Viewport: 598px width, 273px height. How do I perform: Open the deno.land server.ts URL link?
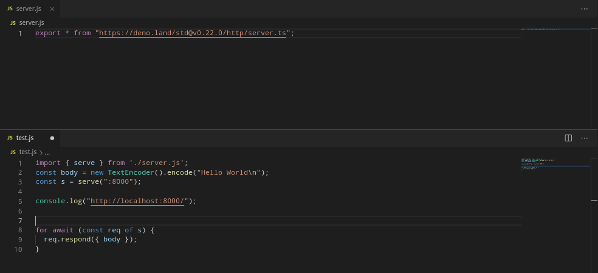point(193,33)
